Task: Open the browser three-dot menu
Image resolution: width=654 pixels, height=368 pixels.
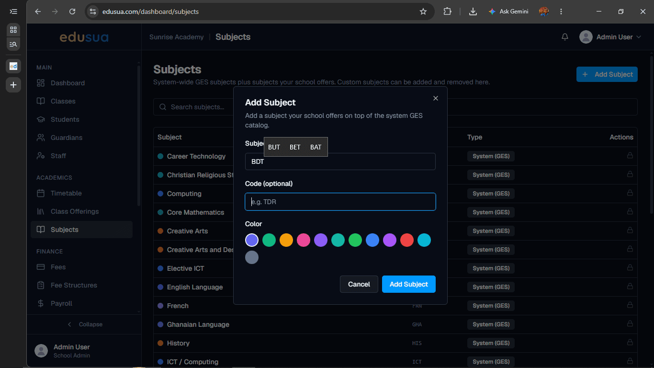Action: (x=561, y=11)
